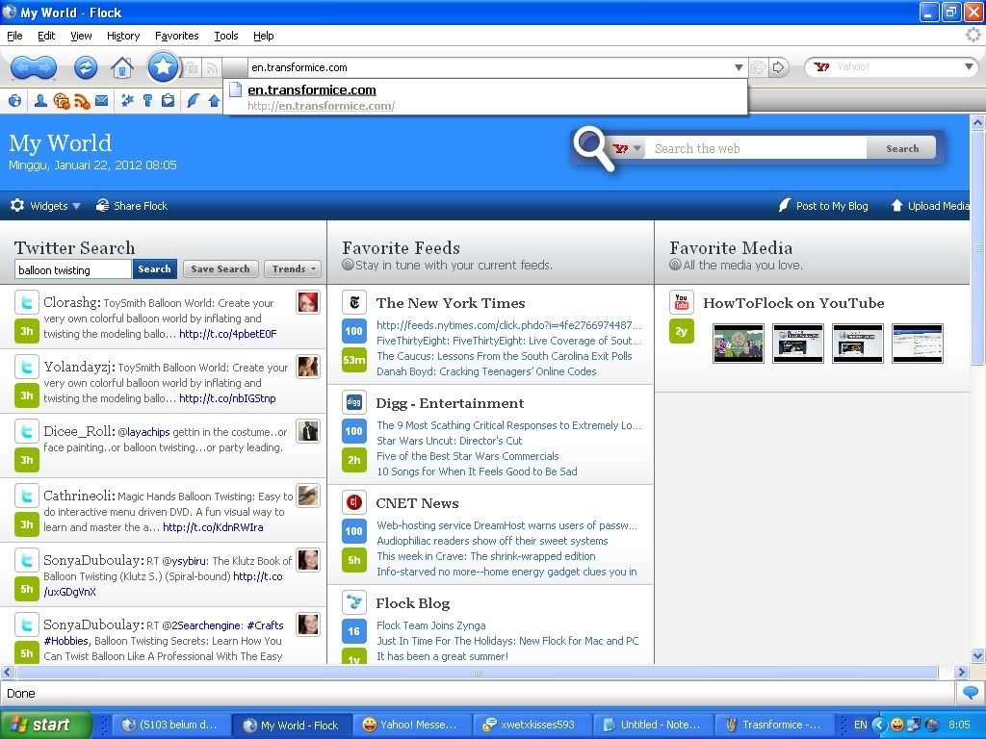The width and height of the screenshot is (986, 739).
Task: Open first HowToFlock YouTube video thumbnail
Action: [x=739, y=344]
